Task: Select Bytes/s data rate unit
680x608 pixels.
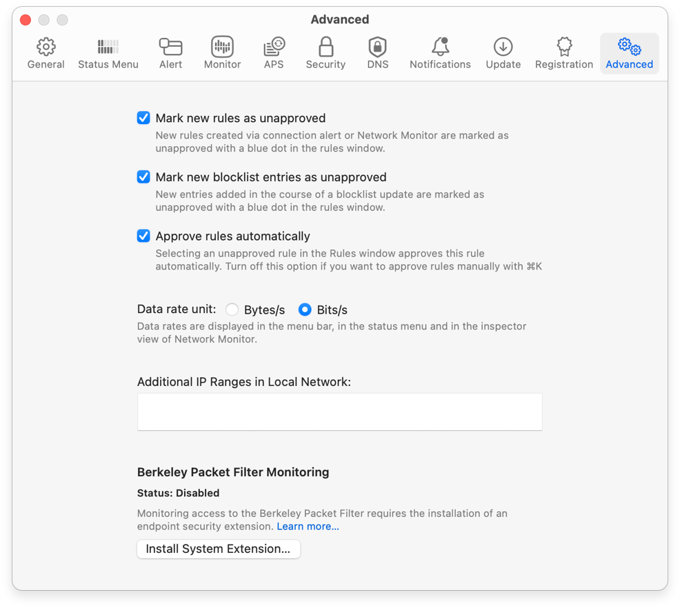Action: click(232, 310)
